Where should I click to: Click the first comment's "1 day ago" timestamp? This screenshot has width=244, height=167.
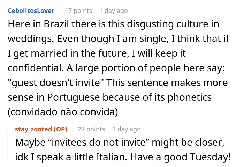coord(114,10)
